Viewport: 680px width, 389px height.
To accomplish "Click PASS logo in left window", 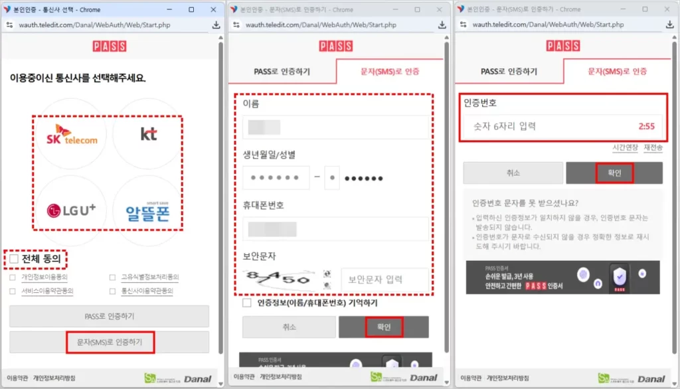I will [x=110, y=46].
